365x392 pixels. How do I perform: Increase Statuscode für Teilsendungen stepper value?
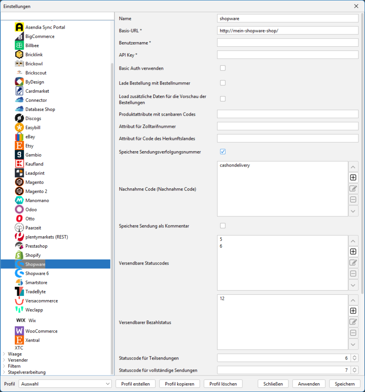click(355, 356)
